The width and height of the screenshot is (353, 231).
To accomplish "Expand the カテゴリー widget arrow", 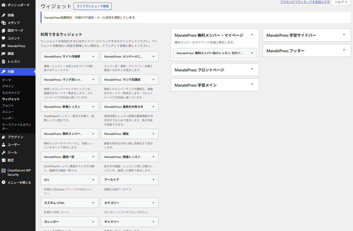I will [x=153, y=203].
